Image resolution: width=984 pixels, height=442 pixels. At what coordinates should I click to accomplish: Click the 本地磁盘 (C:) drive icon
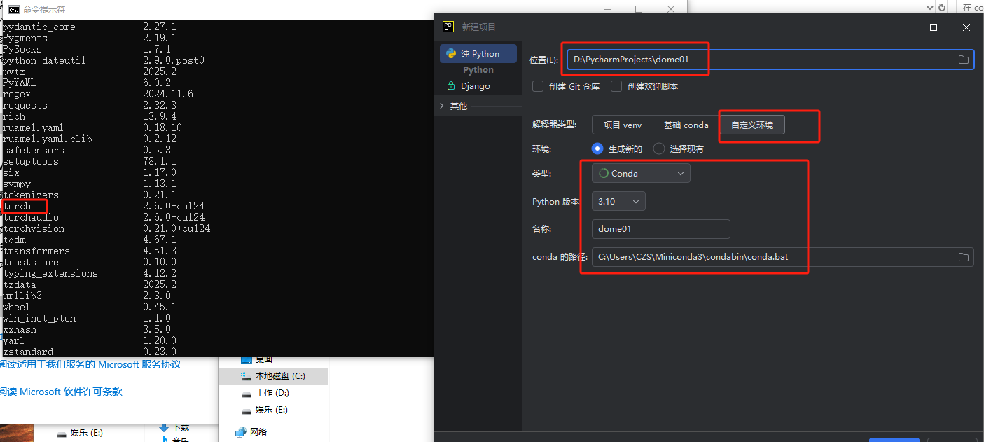[245, 376]
